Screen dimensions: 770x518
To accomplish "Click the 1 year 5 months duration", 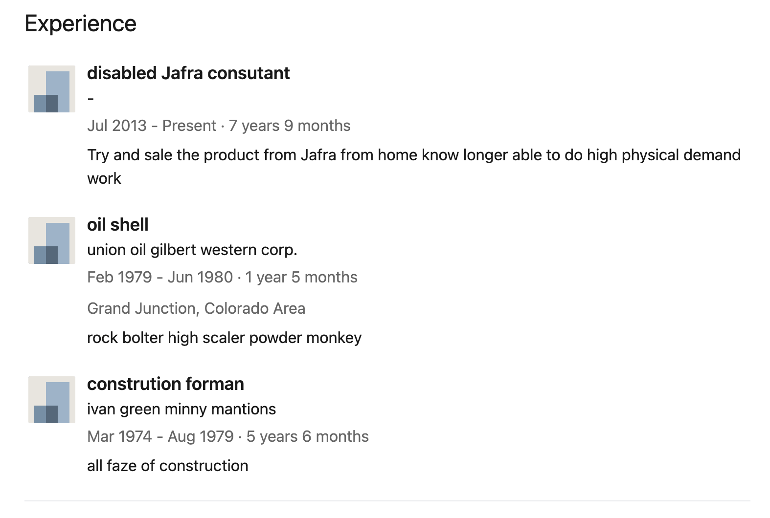I will pyautogui.click(x=301, y=277).
